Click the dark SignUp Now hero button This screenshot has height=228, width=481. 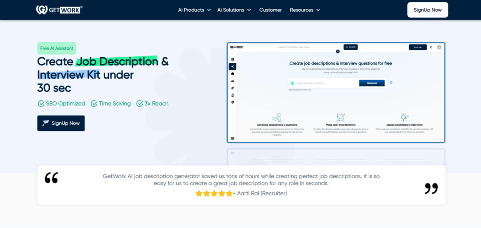(x=61, y=123)
